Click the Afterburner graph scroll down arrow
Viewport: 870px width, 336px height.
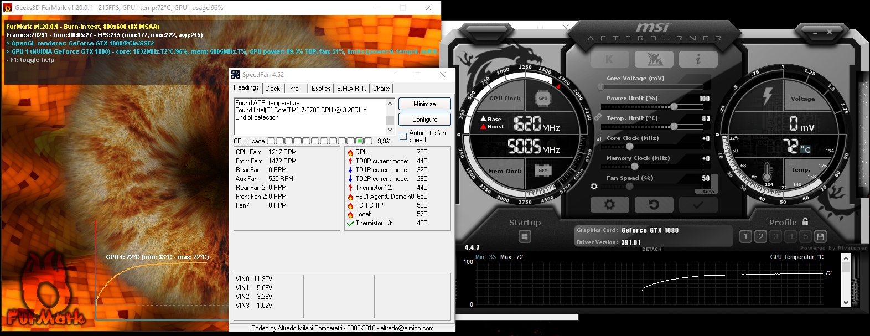846,303
